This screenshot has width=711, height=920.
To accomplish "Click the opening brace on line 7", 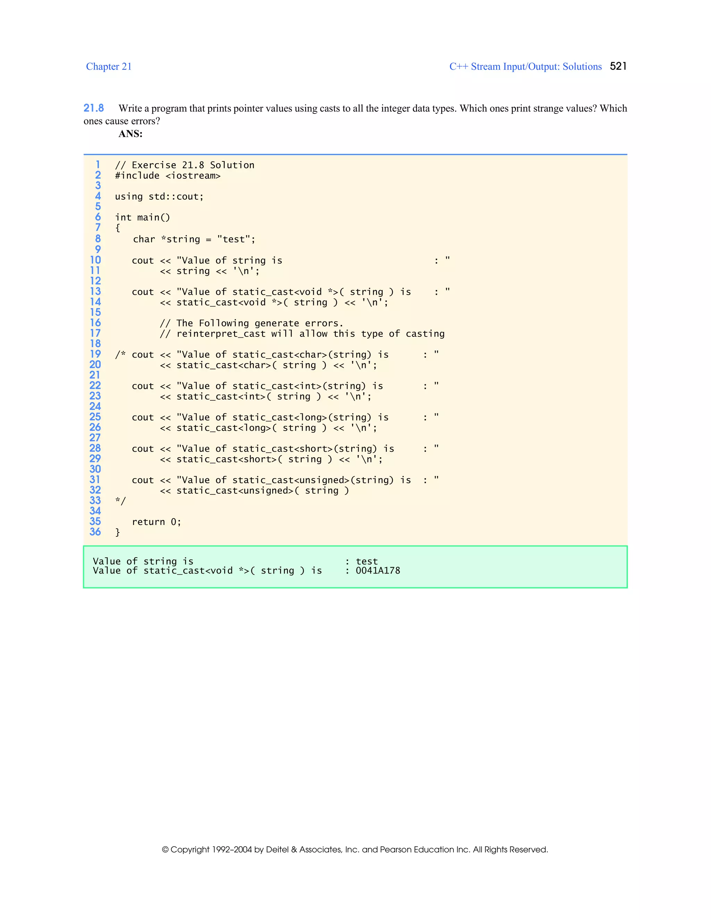I will point(118,228).
